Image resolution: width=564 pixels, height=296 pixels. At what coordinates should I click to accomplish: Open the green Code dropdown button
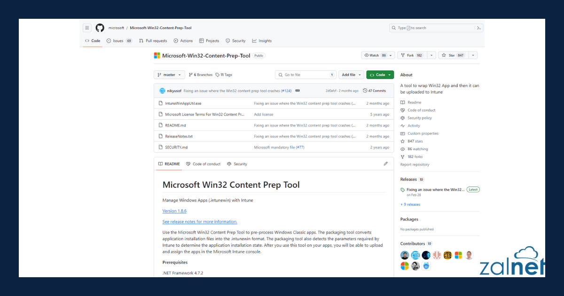point(380,75)
